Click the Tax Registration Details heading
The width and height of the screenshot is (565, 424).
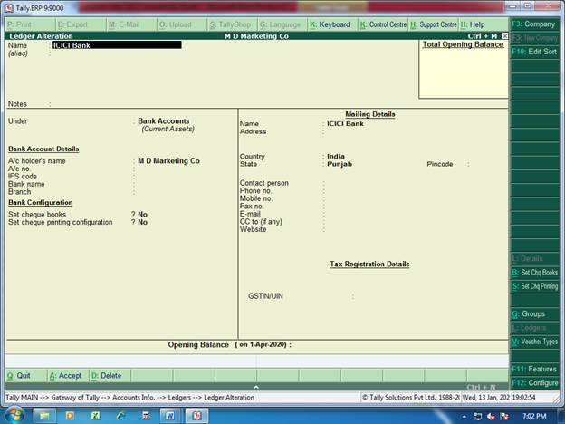tap(369, 264)
